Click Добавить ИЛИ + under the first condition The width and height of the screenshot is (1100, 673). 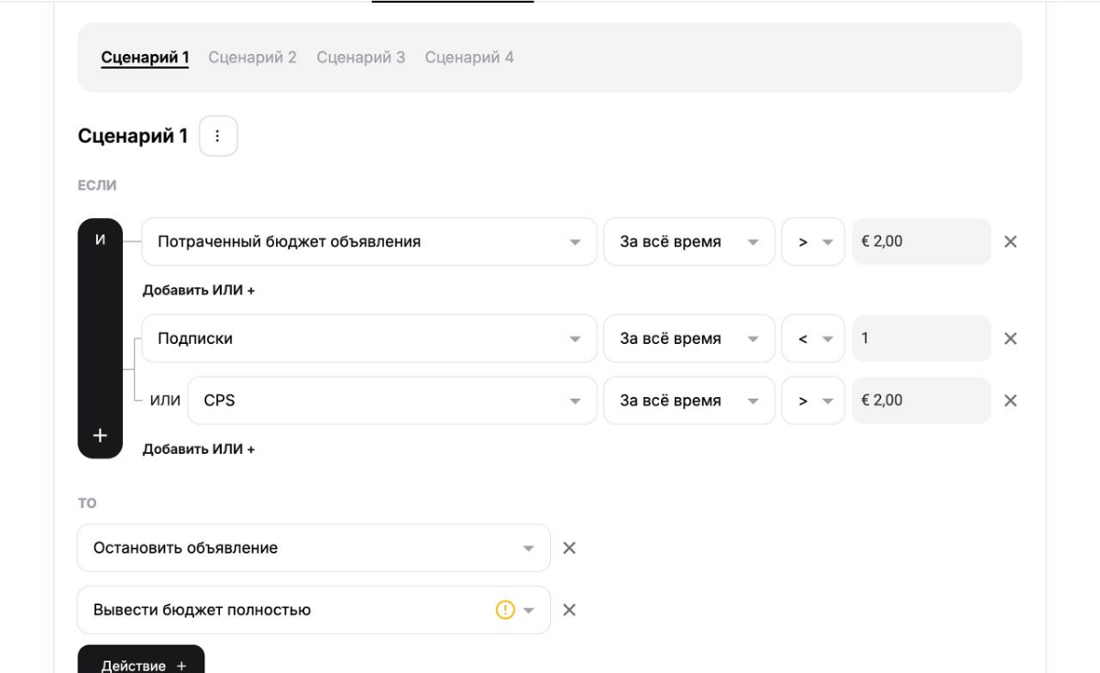click(198, 291)
